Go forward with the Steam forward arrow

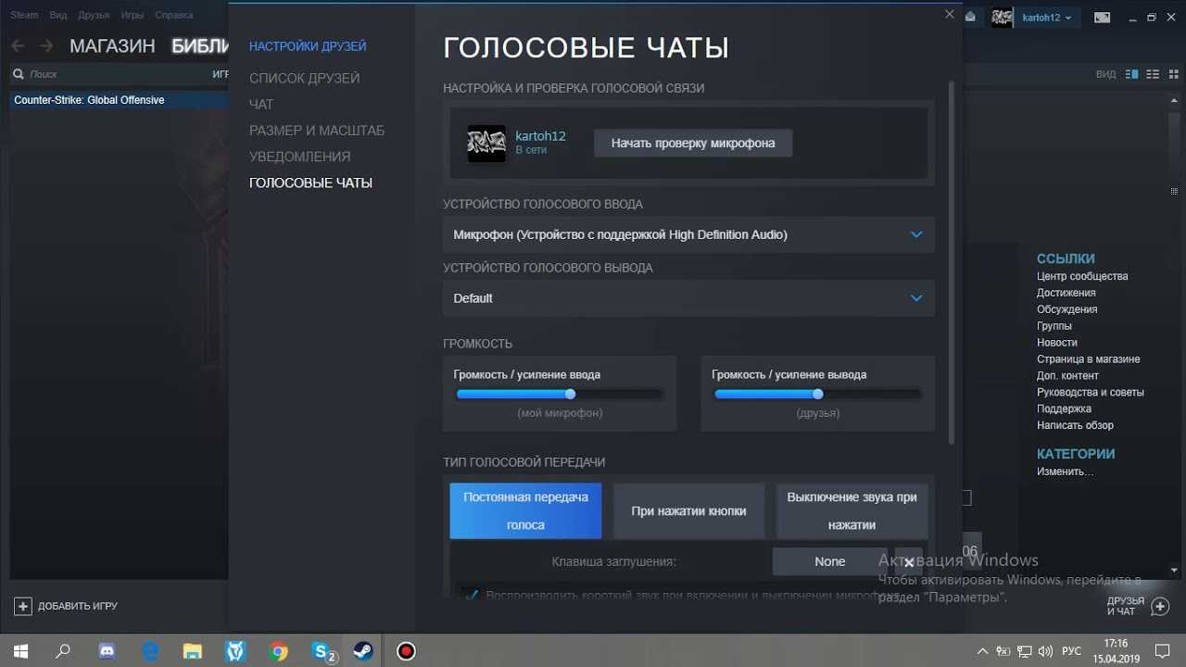[x=46, y=45]
